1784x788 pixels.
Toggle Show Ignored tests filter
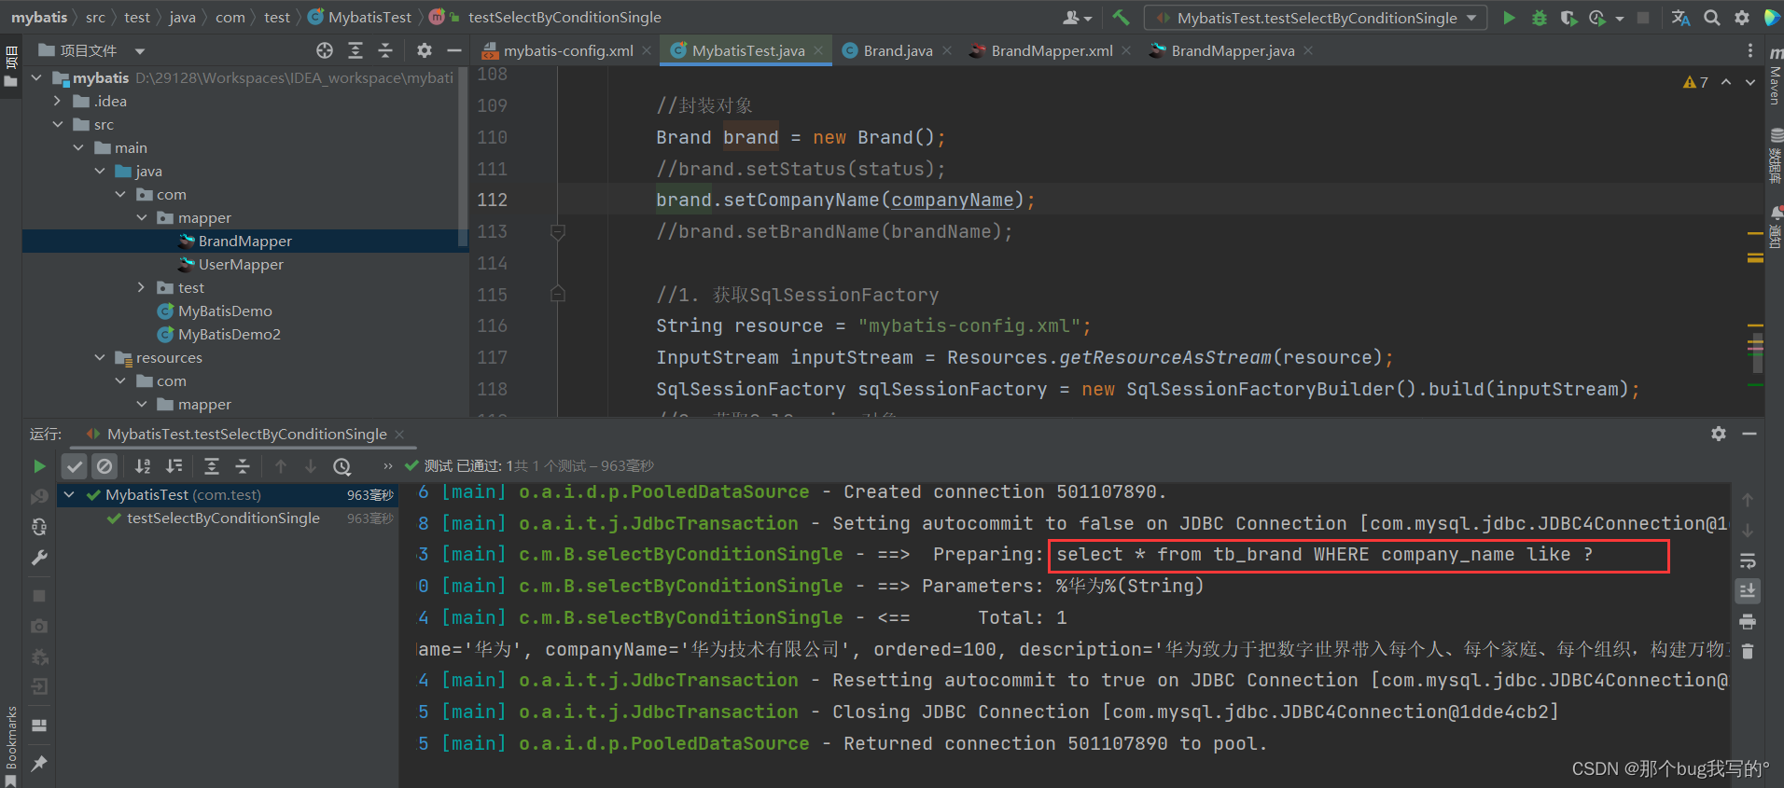105,465
